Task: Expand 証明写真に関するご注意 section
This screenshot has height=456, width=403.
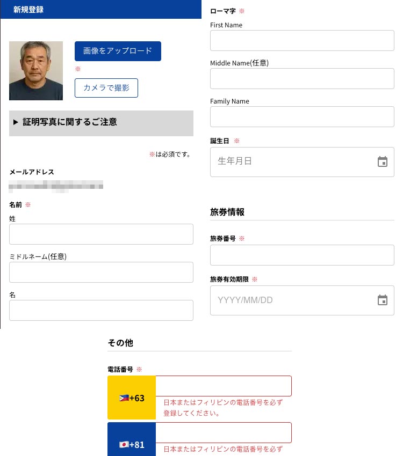Action: [101, 122]
